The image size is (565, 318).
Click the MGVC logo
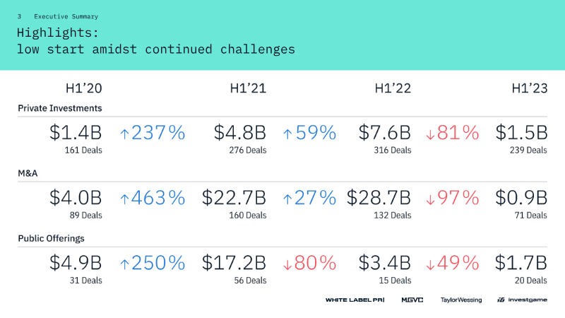click(412, 300)
